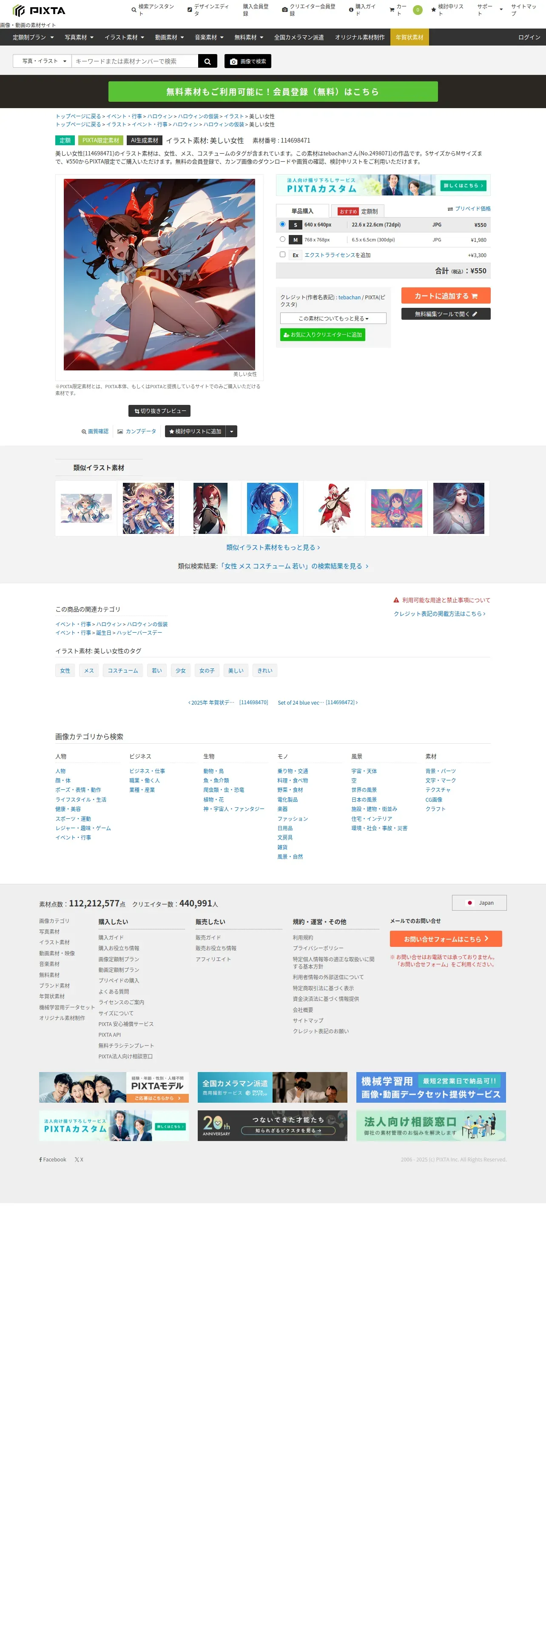This screenshot has height=1640, width=546.
Task: Click the Japan flag region selector
Action: 479,903
